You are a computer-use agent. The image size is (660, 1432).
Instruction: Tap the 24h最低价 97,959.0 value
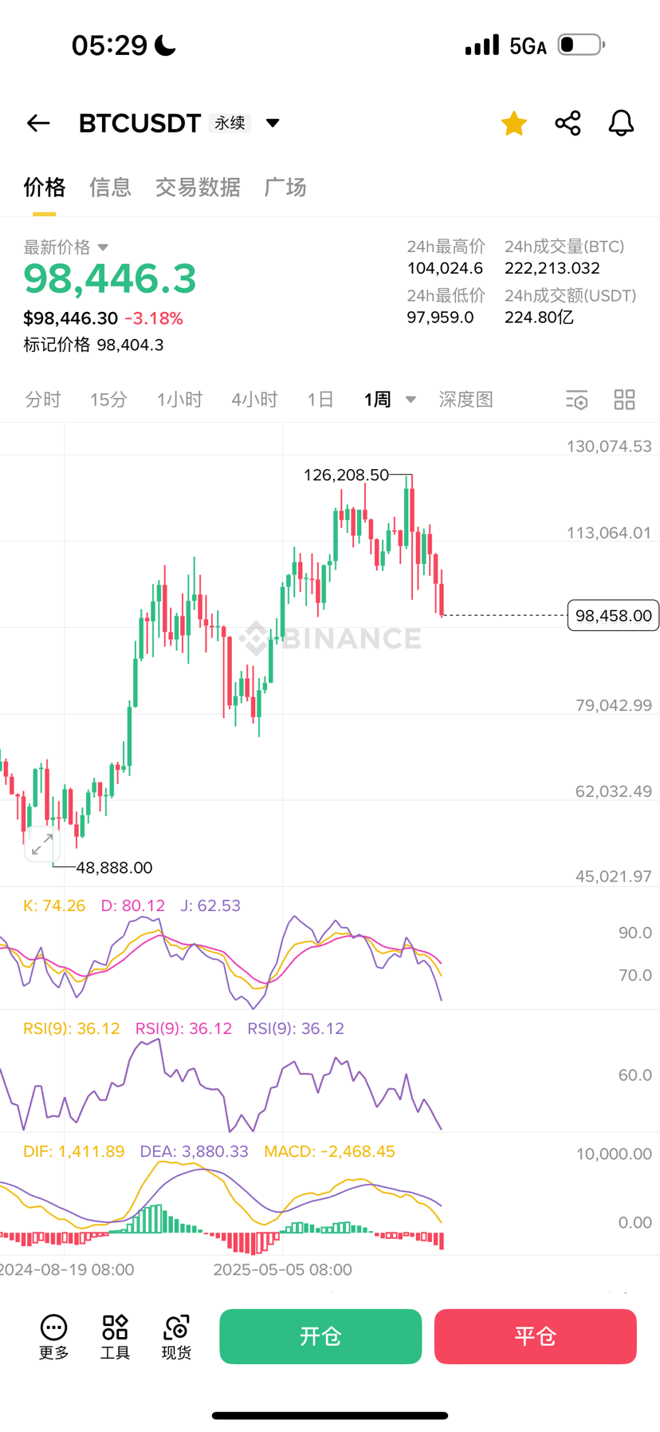pyautogui.click(x=440, y=318)
